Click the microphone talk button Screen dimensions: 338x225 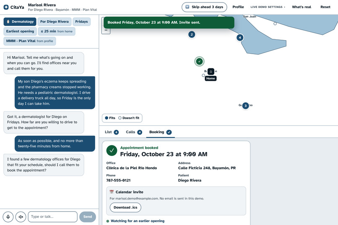[x=8, y=217]
